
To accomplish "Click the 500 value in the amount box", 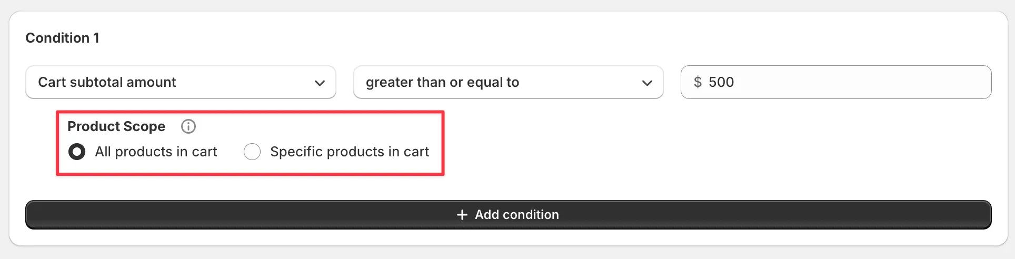I will click(721, 82).
